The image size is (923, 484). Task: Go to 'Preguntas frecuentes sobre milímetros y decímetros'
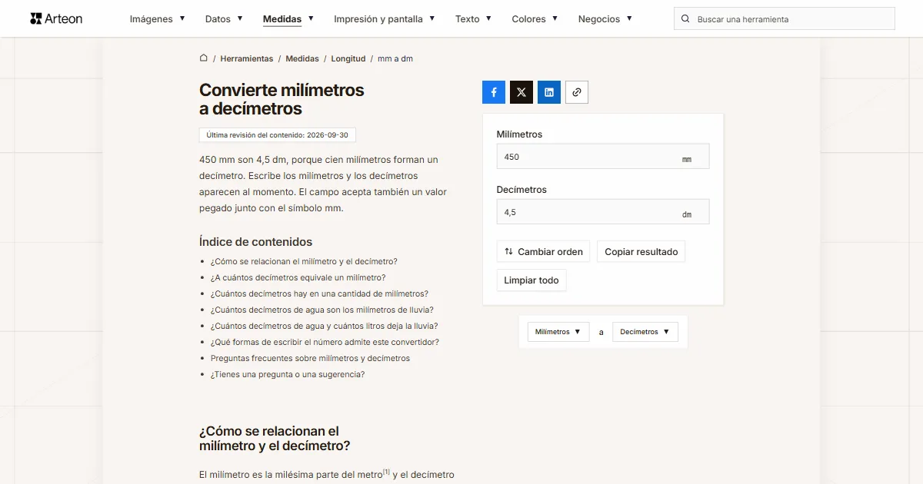310,358
